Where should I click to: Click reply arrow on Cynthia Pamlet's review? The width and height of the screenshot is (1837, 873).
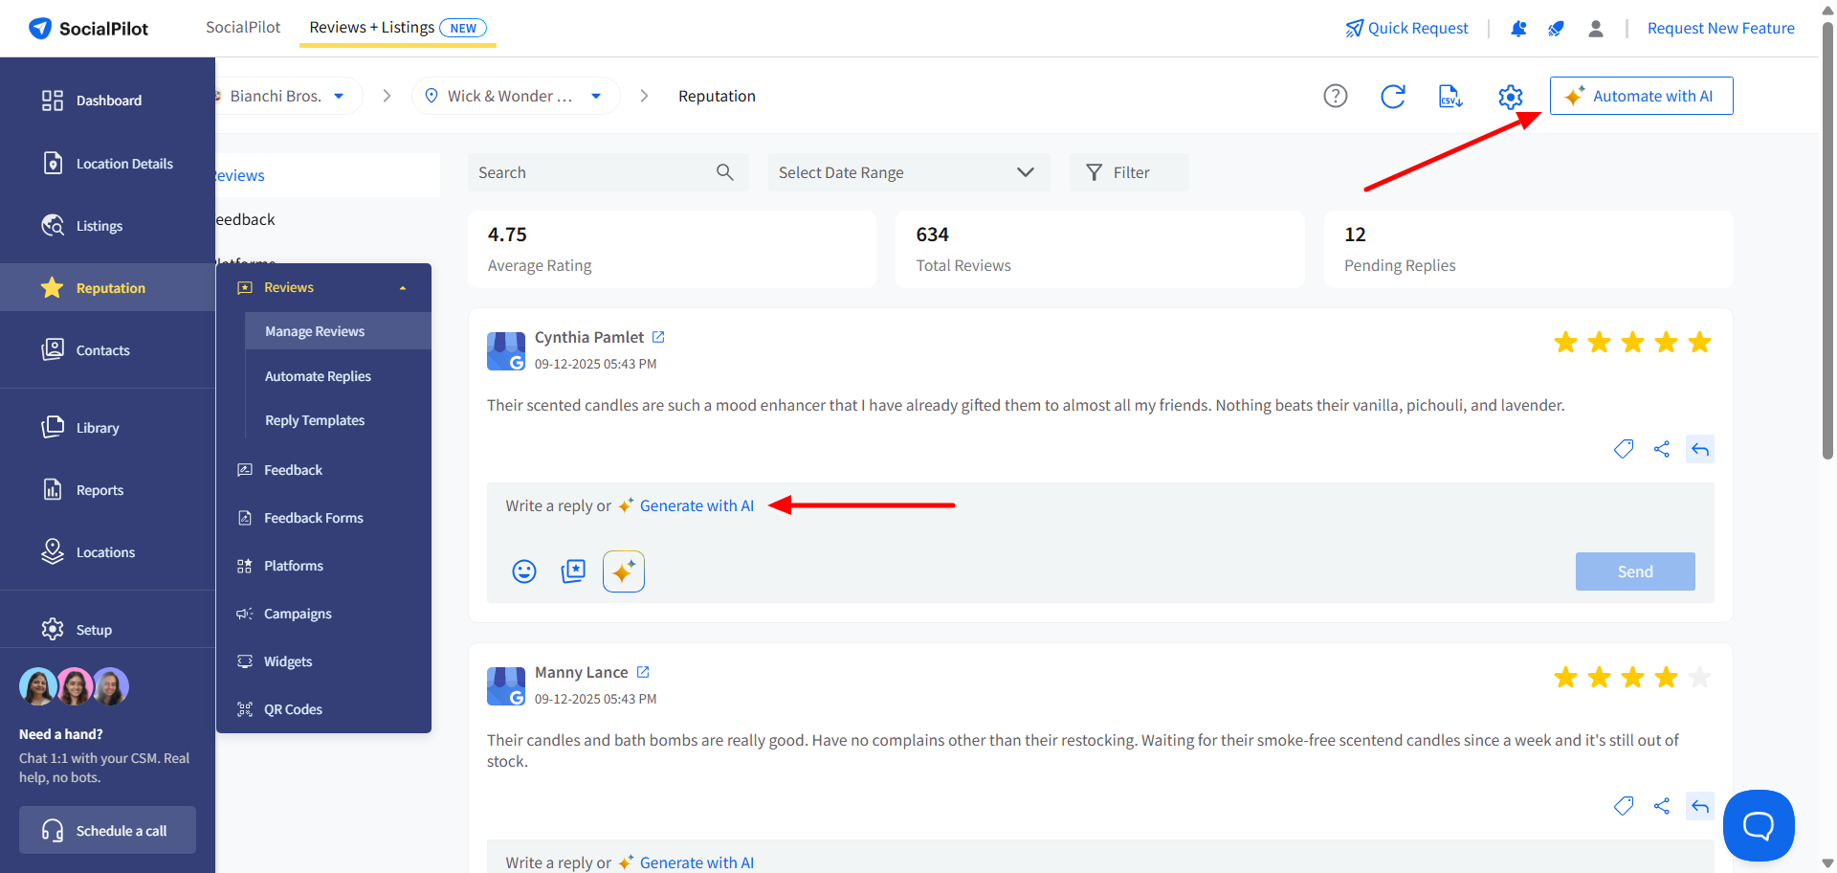tap(1700, 449)
